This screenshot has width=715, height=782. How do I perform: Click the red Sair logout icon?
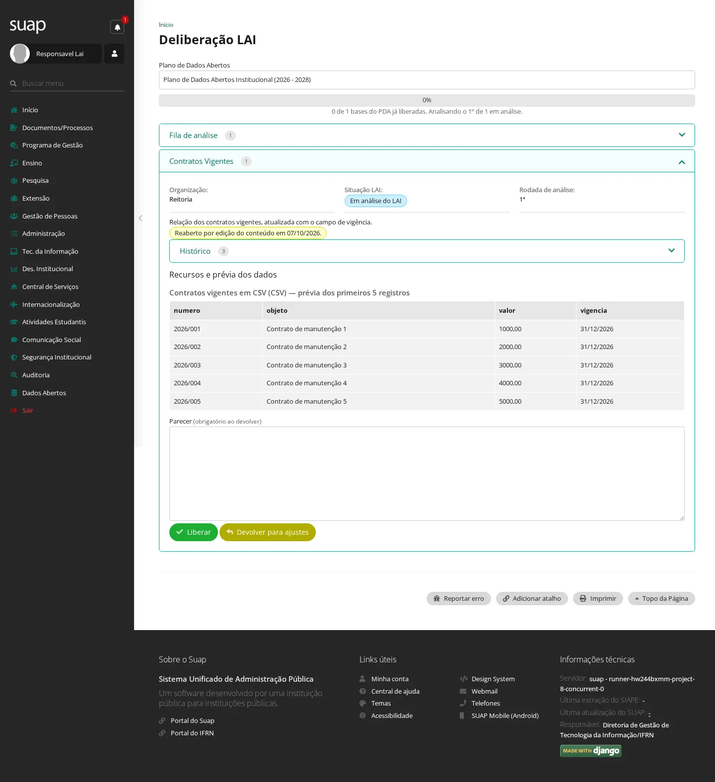14,411
